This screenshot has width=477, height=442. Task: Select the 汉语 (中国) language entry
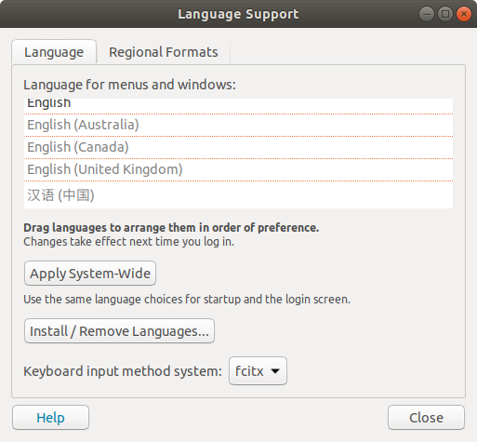238,194
